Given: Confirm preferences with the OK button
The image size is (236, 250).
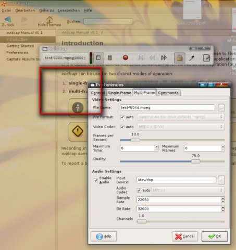Looking at the screenshot, I should (215, 236).
